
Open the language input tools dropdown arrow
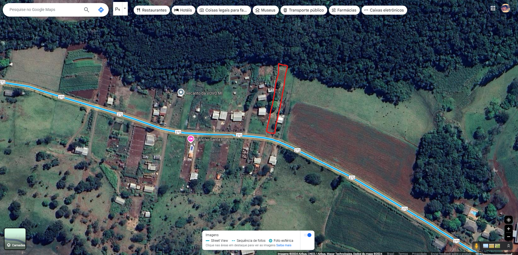(125, 8)
